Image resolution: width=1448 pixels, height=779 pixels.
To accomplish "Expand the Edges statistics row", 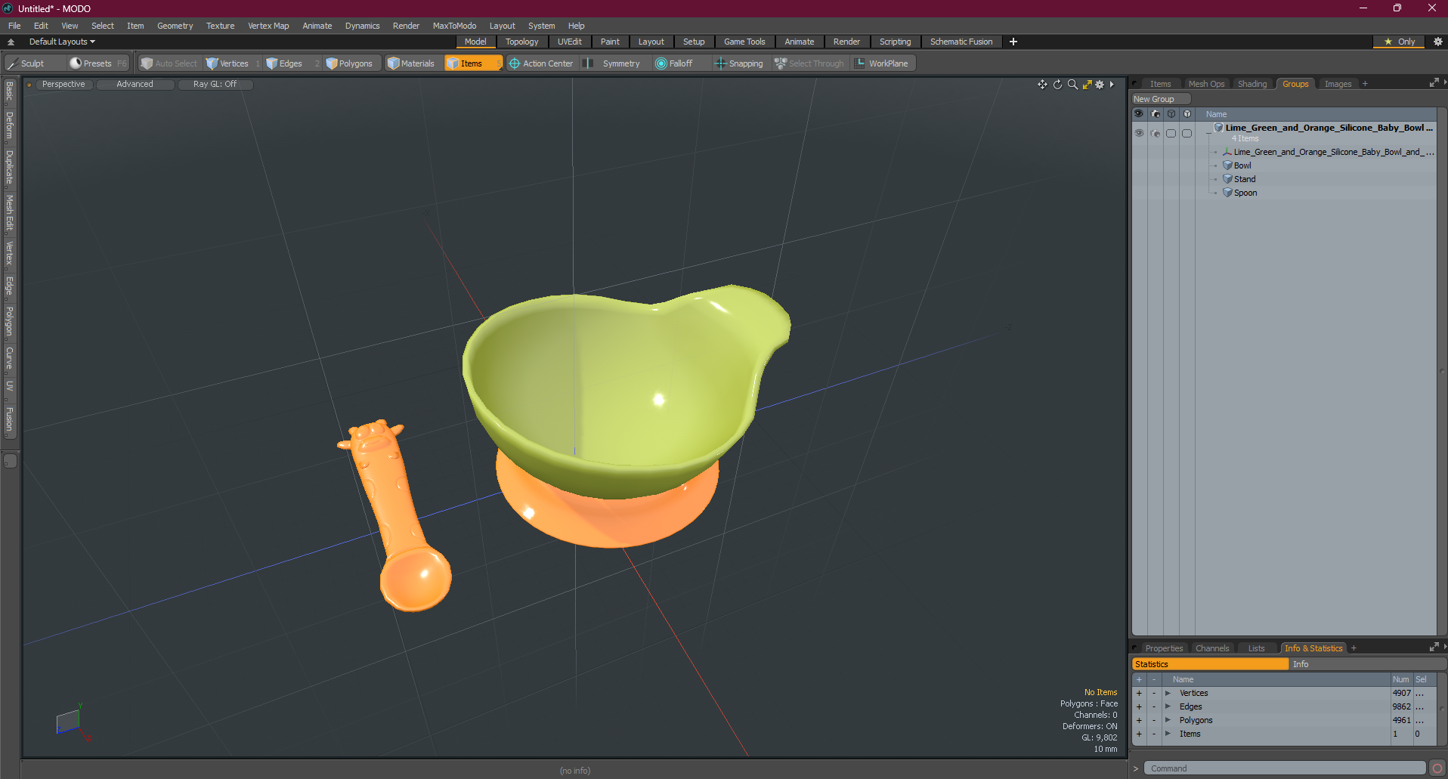I will pyautogui.click(x=1168, y=706).
